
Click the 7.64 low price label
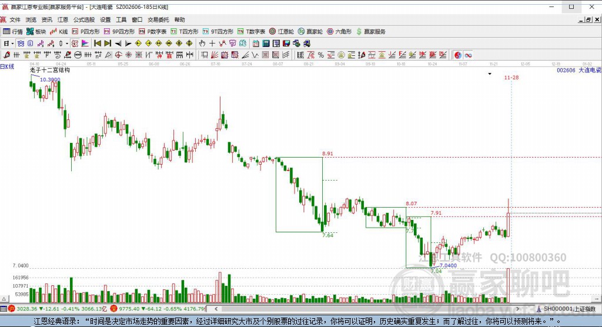point(328,235)
